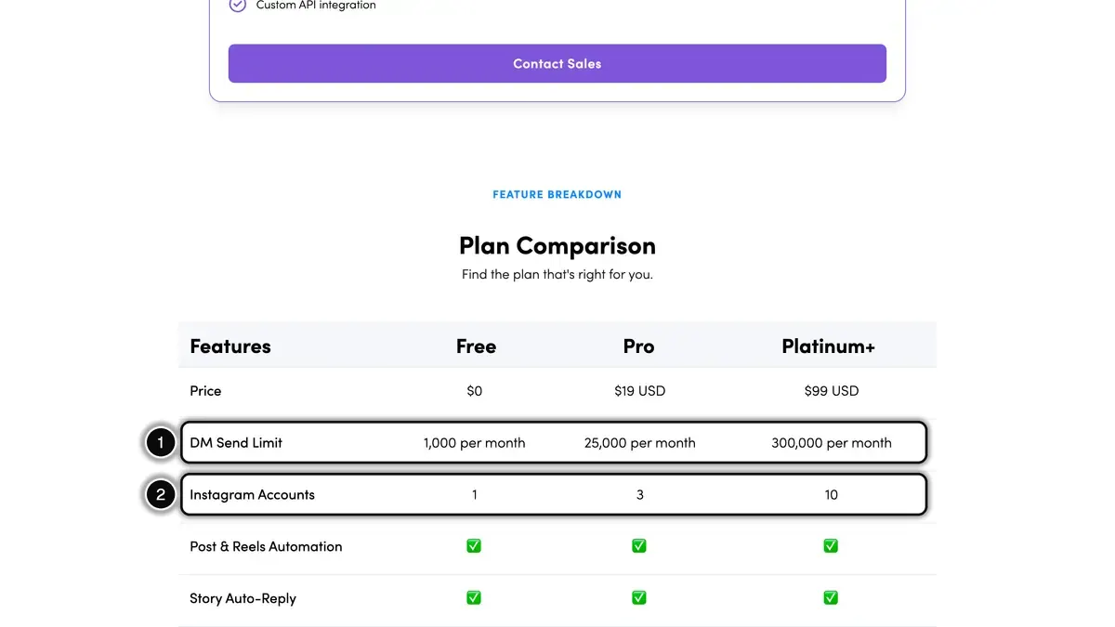This screenshot has width=1115, height=627.
Task: Click Story Auto-Reply checkmark under Pro
Action: (x=639, y=598)
